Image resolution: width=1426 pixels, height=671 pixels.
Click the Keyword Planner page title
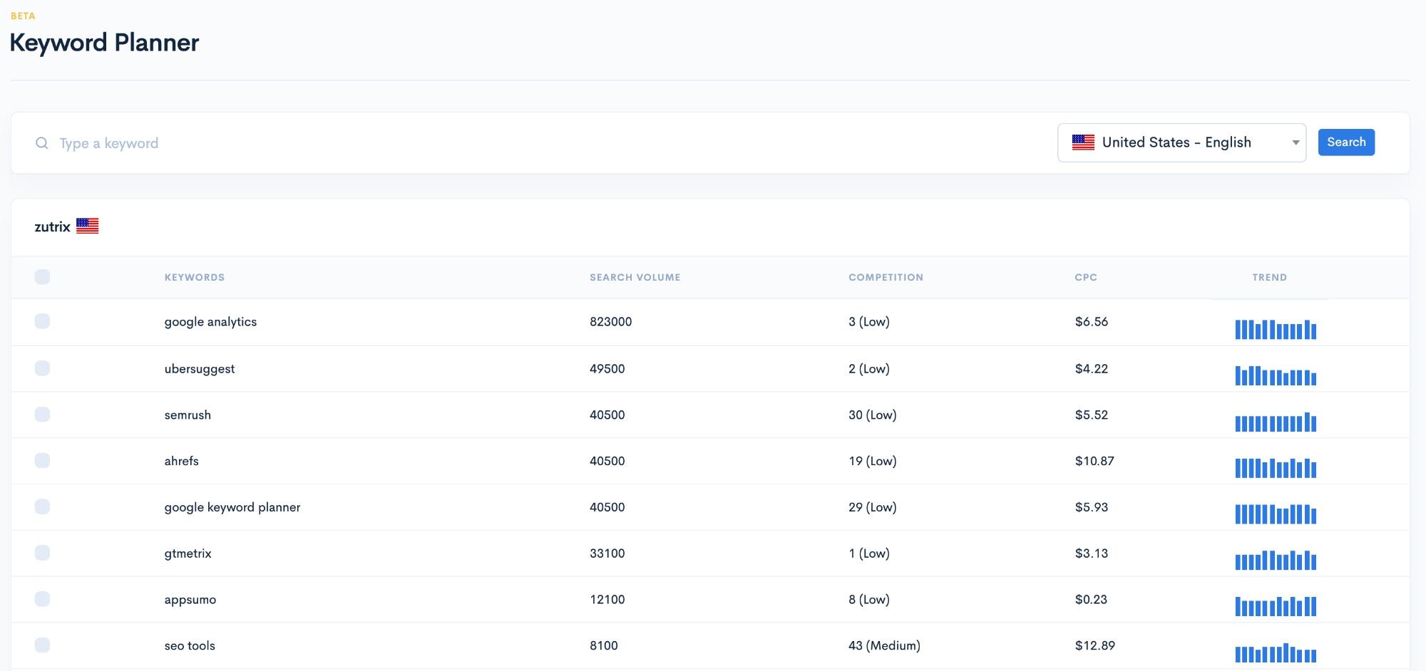[104, 43]
